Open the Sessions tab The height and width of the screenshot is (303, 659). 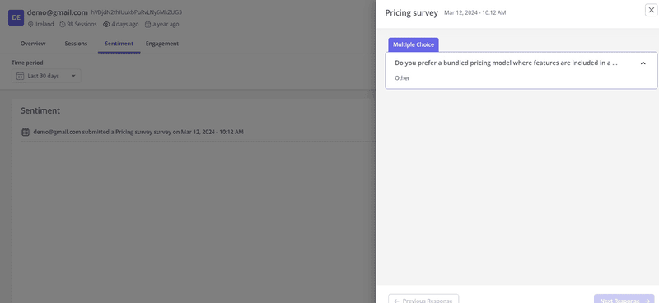click(76, 44)
